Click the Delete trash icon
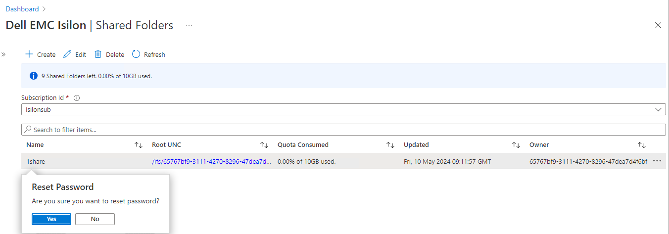Viewport: 669px width, 234px height. (x=98, y=54)
